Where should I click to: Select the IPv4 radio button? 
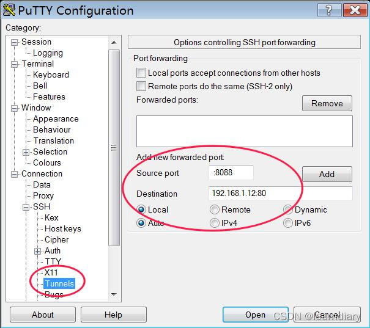[215, 223]
